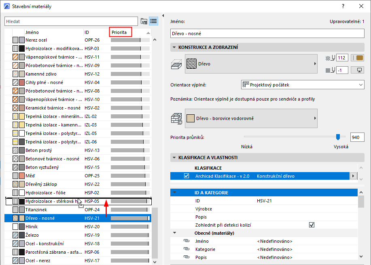Toggle Archicad Klasifikace - v 2.0 checkbox

tap(187, 176)
